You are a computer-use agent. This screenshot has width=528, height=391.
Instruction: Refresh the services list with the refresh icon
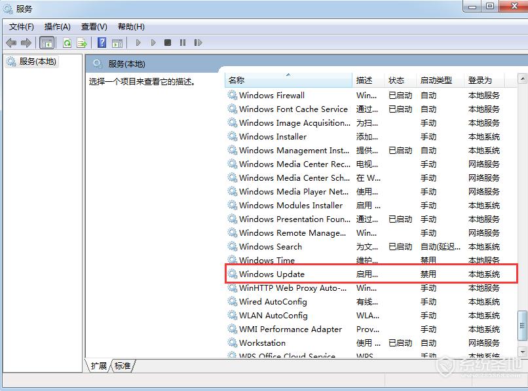click(x=67, y=43)
